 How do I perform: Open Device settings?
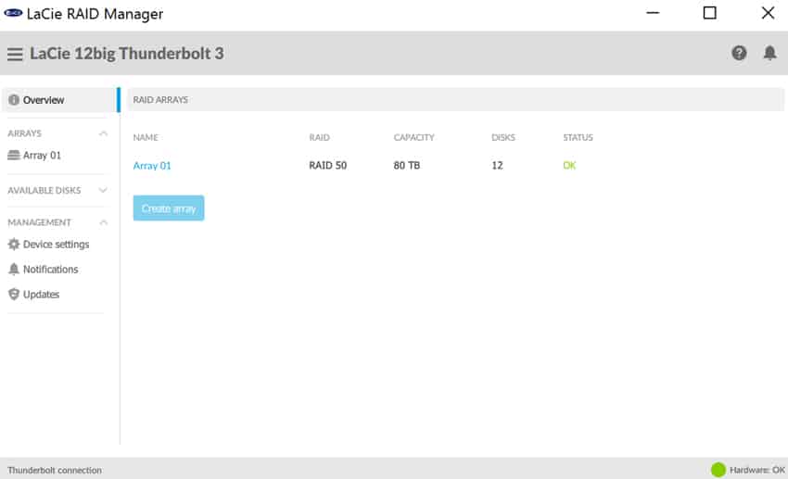56,244
